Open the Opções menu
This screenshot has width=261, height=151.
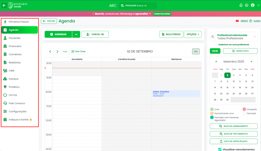tap(193, 35)
